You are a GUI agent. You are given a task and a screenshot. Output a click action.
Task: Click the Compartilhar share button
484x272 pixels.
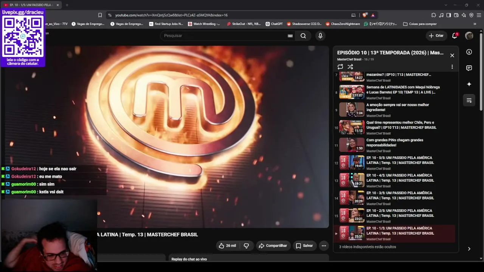click(x=273, y=246)
